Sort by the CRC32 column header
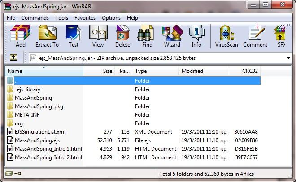The height and width of the screenshot is (182, 296). point(245,71)
